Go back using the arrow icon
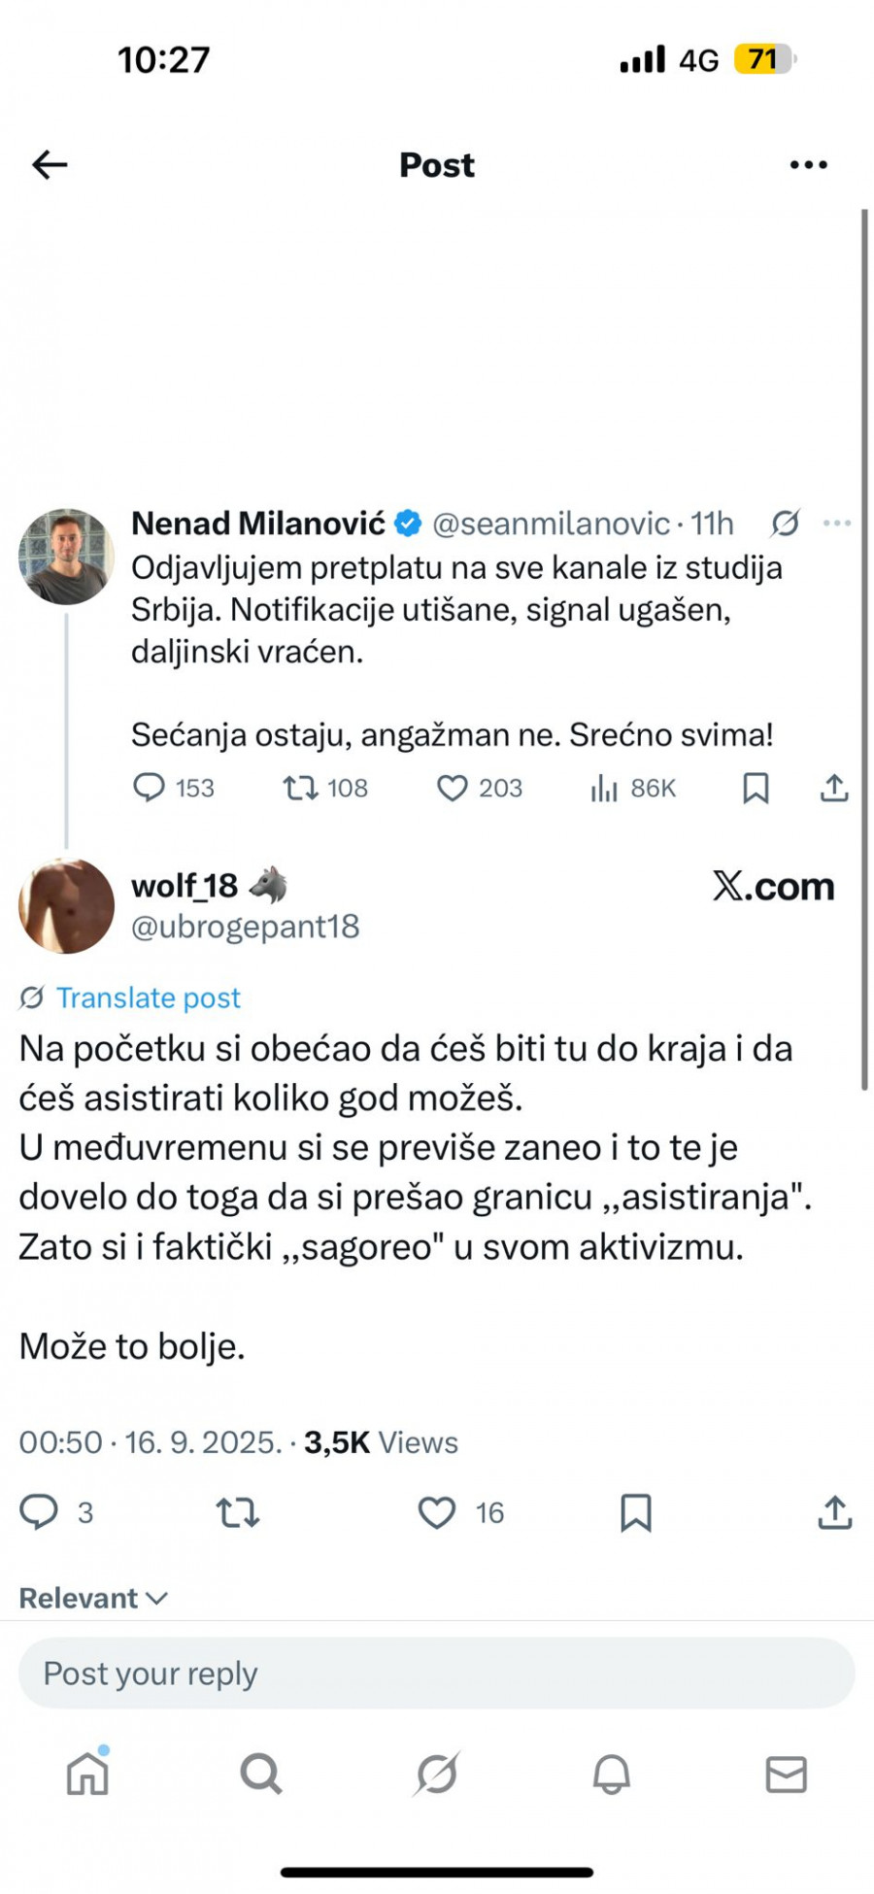Viewport: 874px width, 1894px height. tap(50, 165)
